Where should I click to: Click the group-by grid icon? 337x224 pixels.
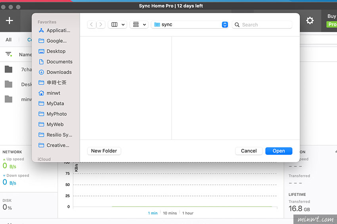coord(136,24)
